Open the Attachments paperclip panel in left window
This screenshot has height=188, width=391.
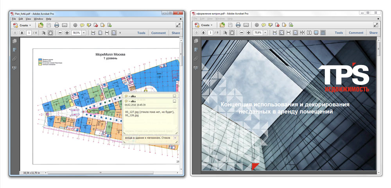15,59
